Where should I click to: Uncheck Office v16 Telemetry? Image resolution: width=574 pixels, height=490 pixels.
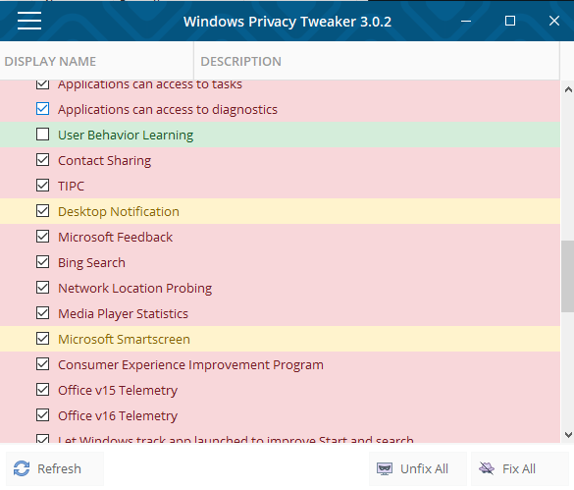[42, 415]
